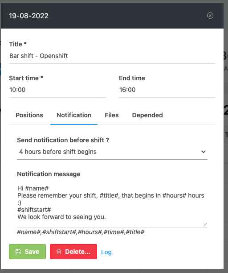Open the '4 hours before shift begins' dropdown
The height and width of the screenshot is (273, 228).
tap(112, 152)
